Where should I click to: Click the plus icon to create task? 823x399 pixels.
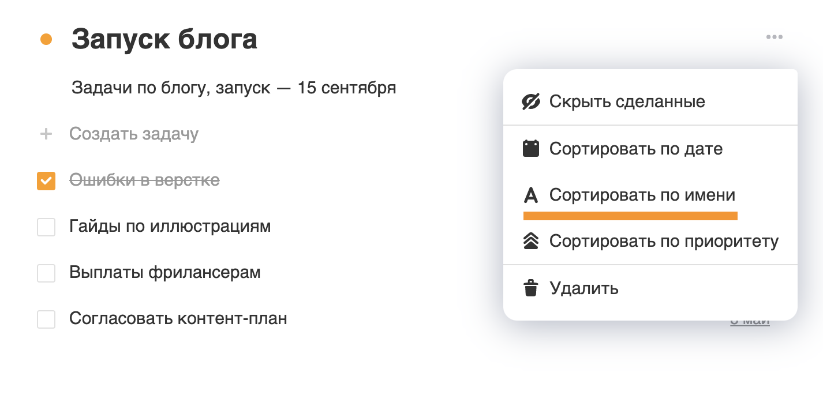[x=46, y=134]
